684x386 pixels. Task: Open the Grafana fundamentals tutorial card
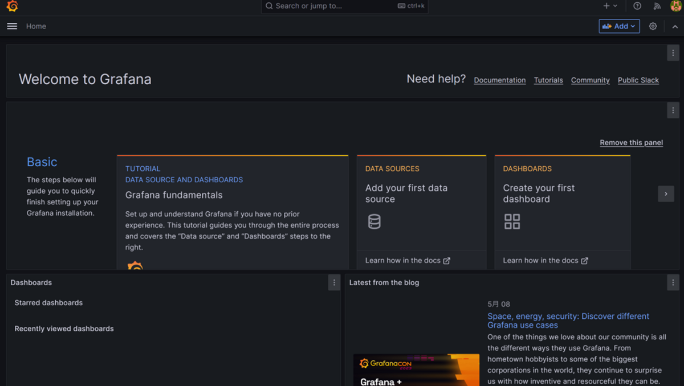pos(233,212)
